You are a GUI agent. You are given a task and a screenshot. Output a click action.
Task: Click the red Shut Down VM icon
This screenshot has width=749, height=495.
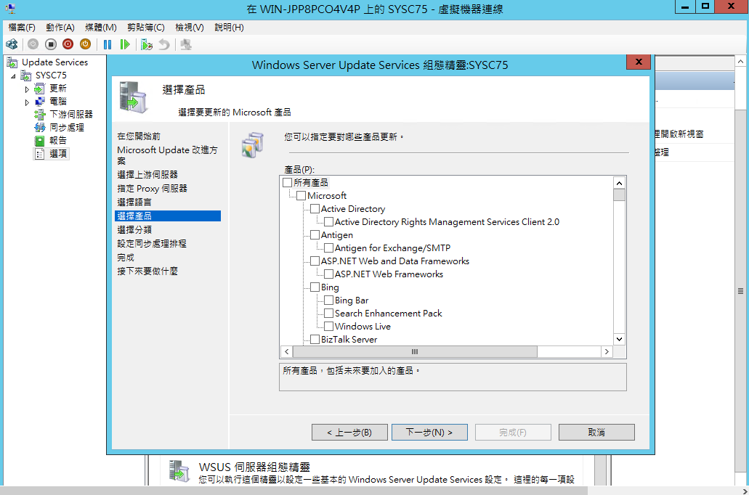point(68,44)
